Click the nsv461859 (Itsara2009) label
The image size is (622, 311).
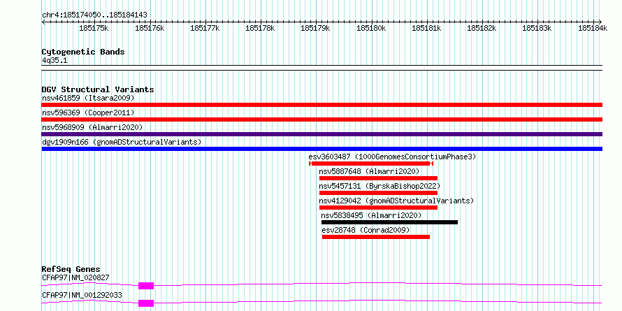pyautogui.click(x=88, y=98)
